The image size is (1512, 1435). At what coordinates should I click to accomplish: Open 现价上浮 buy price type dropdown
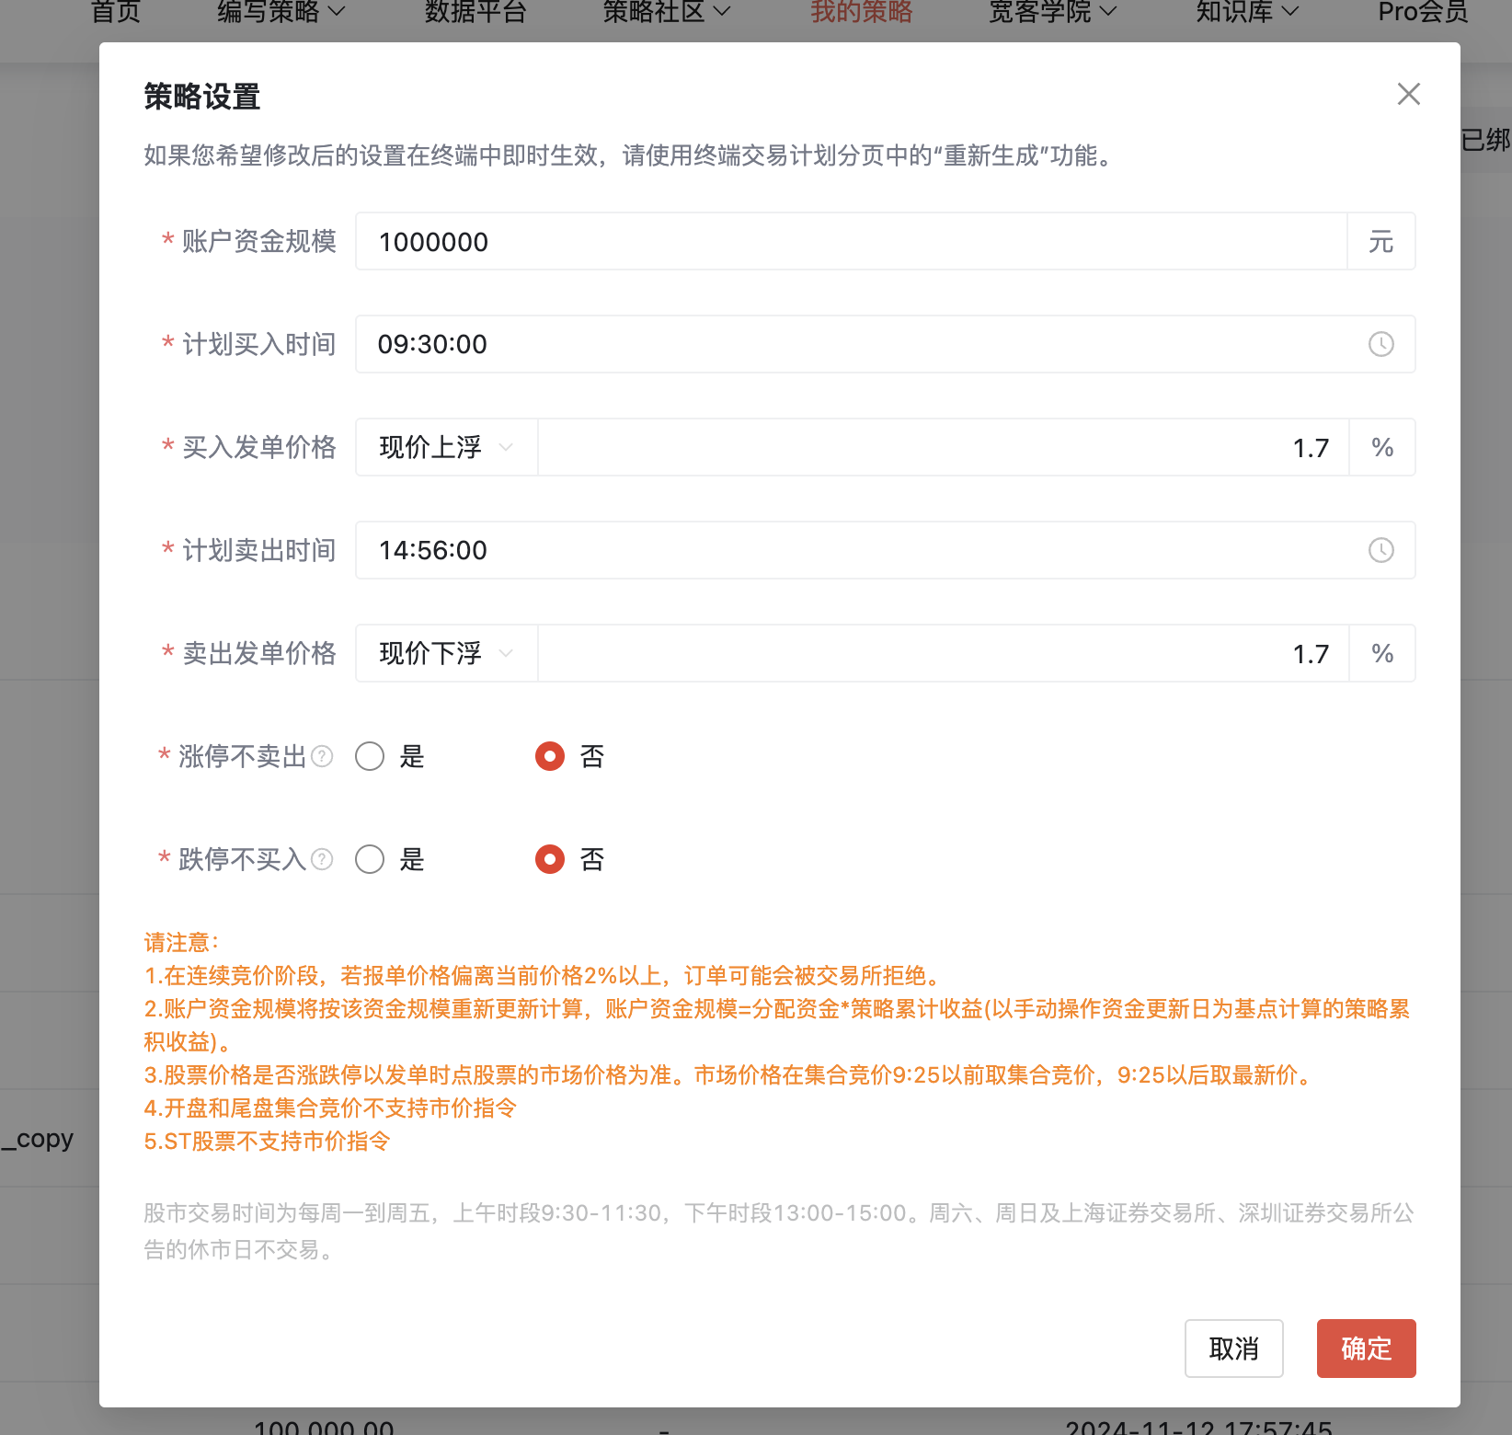(446, 447)
